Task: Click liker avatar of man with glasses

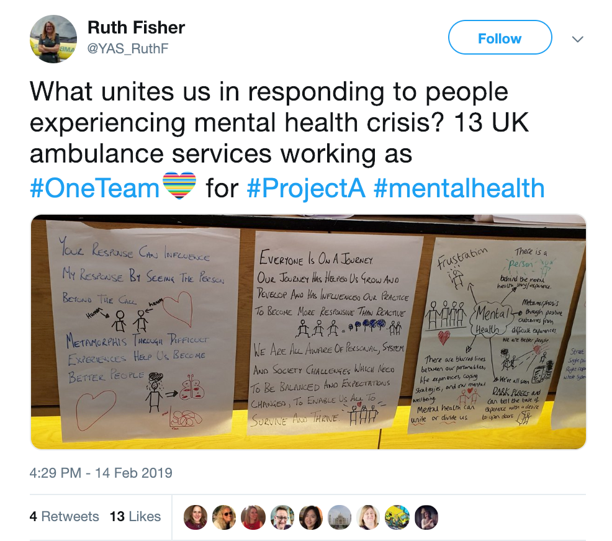Action: pos(282,517)
